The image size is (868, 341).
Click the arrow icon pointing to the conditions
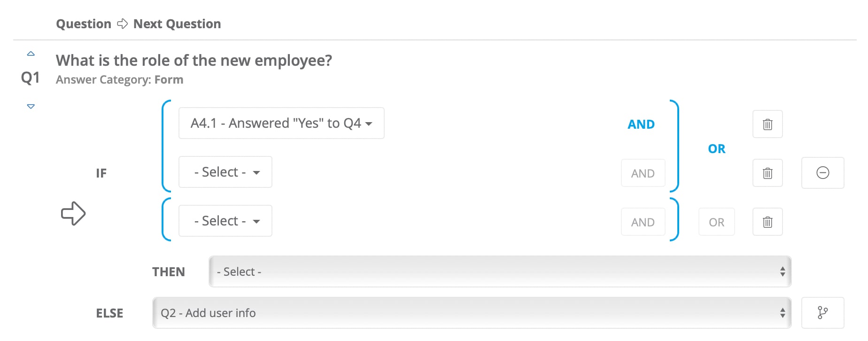[x=73, y=213]
